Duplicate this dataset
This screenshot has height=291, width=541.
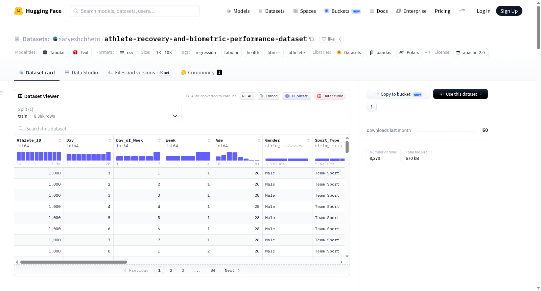coord(296,96)
